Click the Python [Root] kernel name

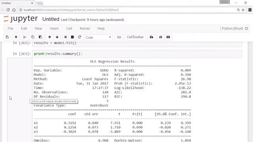coord(232,28)
